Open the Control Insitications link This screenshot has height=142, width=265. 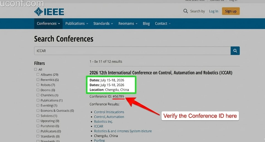(109, 112)
